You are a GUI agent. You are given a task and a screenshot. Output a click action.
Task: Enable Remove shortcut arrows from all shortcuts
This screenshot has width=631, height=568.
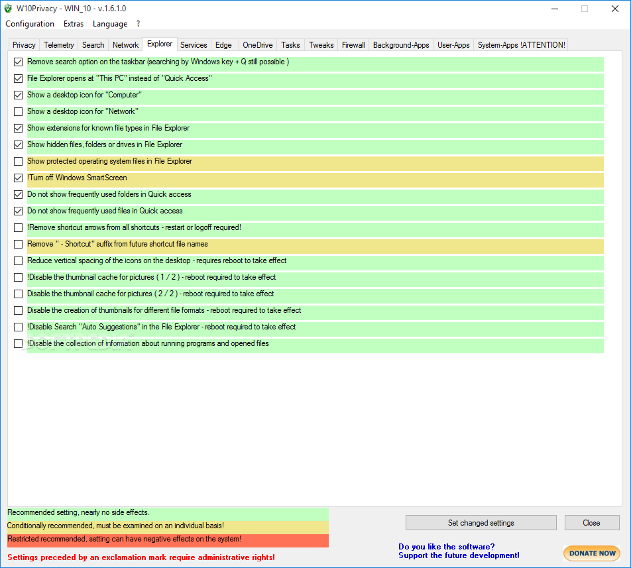point(18,228)
